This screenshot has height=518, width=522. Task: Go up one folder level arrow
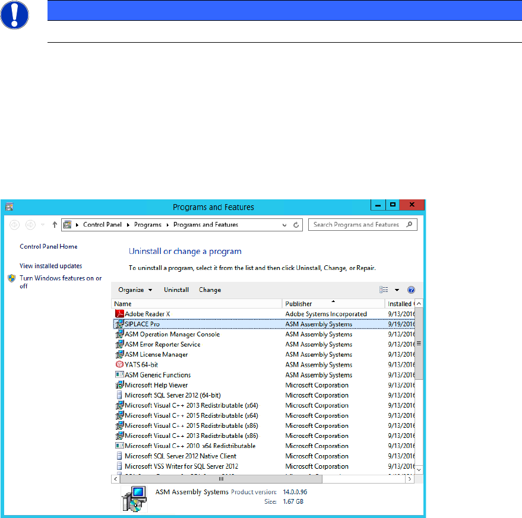point(55,225)
